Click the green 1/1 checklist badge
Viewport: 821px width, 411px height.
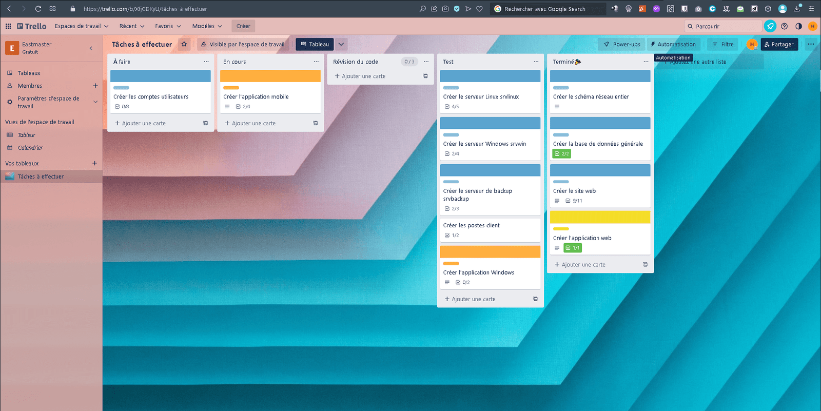573,248
